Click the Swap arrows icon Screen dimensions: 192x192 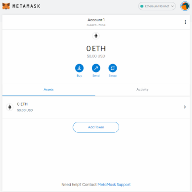click(113, 68)
